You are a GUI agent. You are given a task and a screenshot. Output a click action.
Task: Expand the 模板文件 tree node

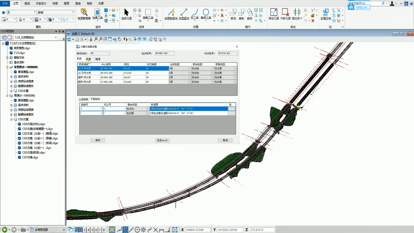pos(7,57)
